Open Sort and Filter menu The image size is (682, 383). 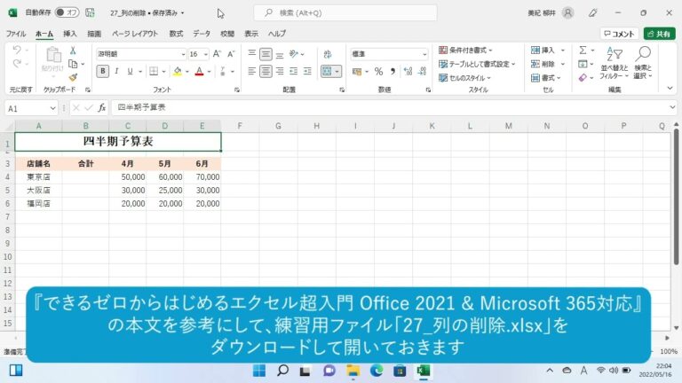(615, 63)
